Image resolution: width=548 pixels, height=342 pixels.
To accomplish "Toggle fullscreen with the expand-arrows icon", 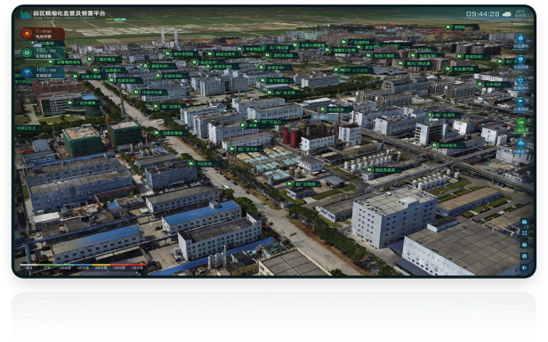I will (x=524, y=233).
